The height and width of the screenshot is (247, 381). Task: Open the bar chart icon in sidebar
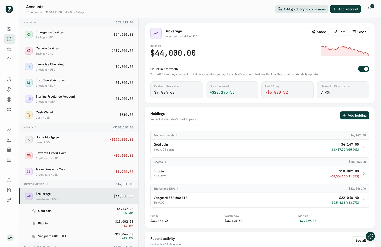pyautogui.click(x=9, y=160)
